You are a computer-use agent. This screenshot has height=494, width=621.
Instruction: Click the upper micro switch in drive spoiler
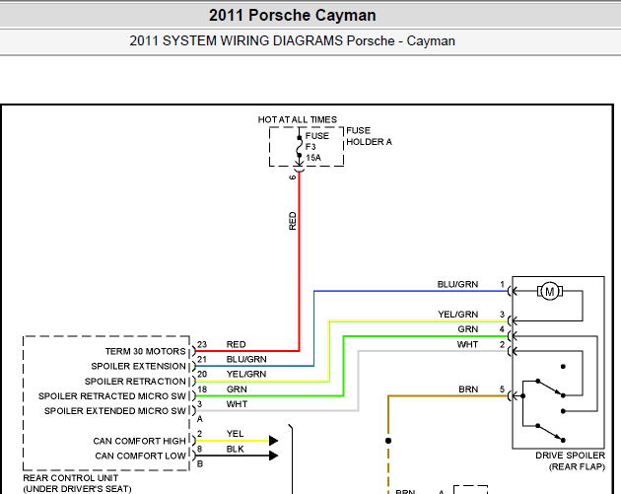pyautogui.click(x=550, y=388)
